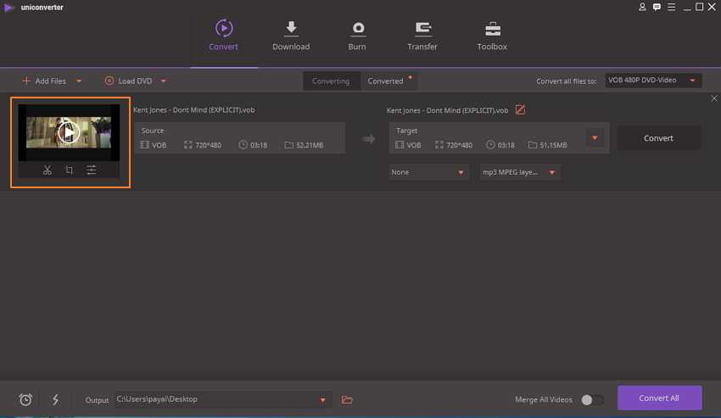Click the scissors trim icon under thumbnail

47,170
